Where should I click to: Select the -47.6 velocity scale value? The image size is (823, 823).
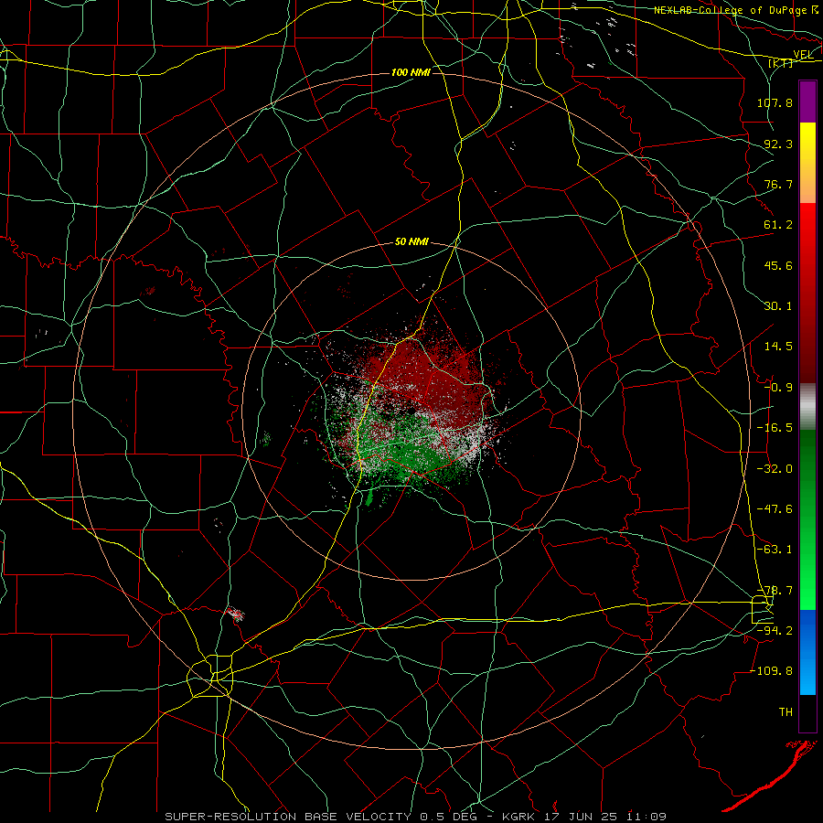(775, 509)
